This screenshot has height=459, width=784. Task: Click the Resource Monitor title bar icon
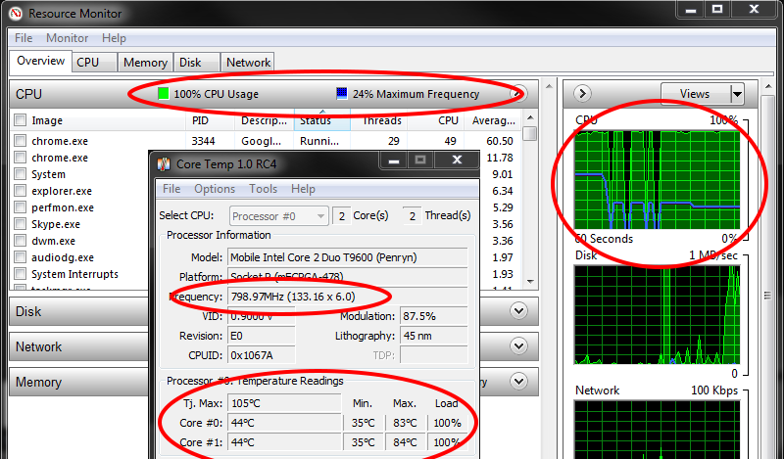pos(16,14)
